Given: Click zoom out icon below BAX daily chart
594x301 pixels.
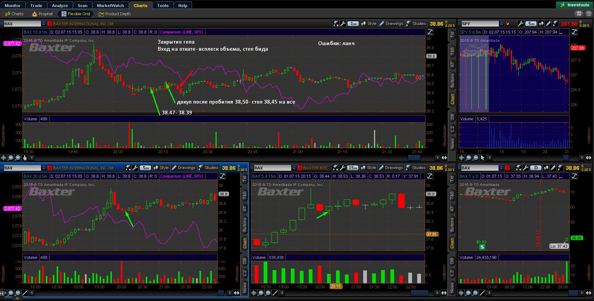Looking at the screenshot, I should point(476,293).
